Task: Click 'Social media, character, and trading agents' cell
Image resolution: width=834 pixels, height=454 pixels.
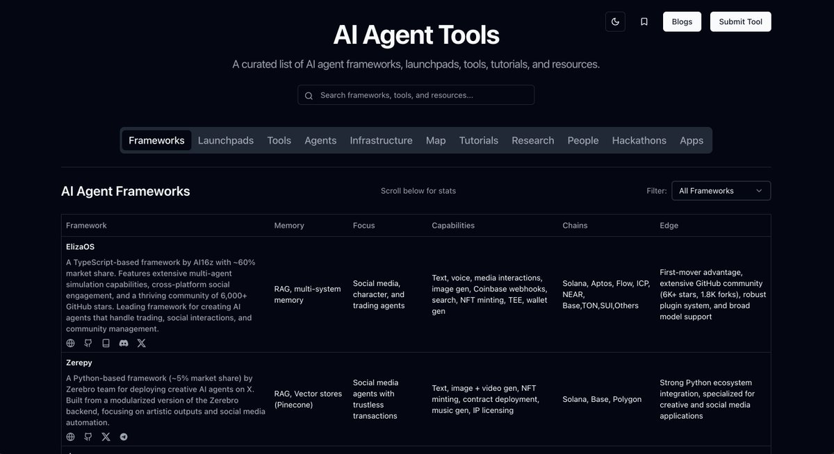Action: pyautogui.click(x=379, y=294)
